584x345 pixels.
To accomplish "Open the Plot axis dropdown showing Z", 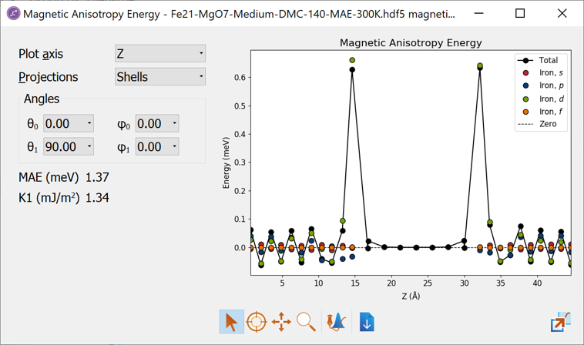I will point(160,54).
